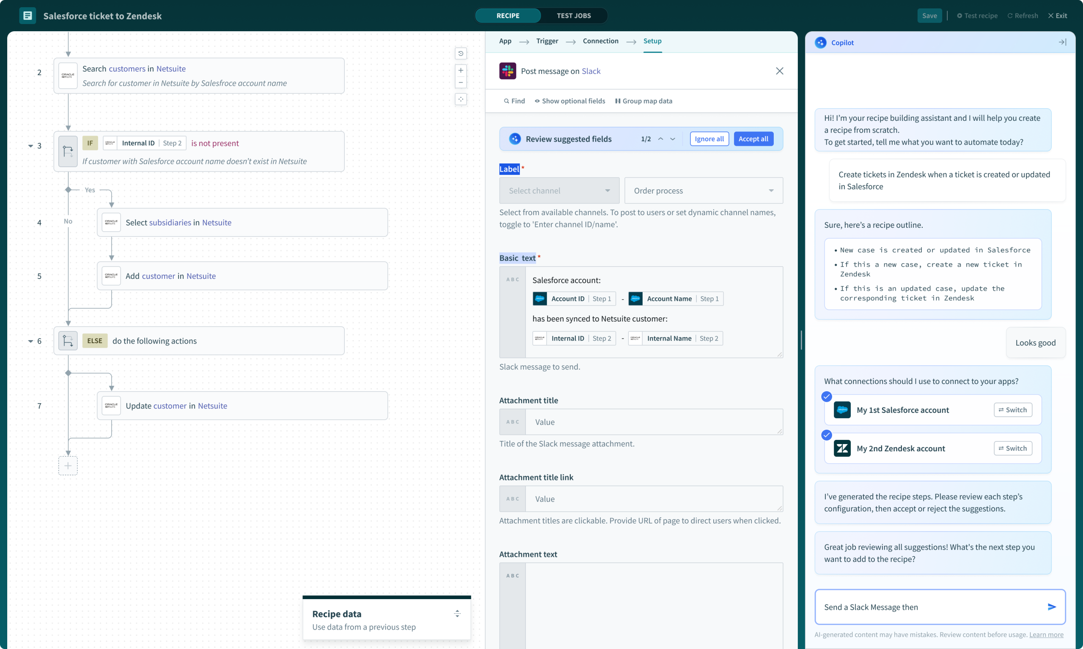Click the Netsuite icon on Add customer step
This screenshot has width=1083, height=649.
point(111,276)
